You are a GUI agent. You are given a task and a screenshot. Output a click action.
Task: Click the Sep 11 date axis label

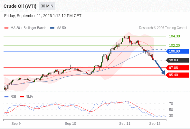(125, 124)
